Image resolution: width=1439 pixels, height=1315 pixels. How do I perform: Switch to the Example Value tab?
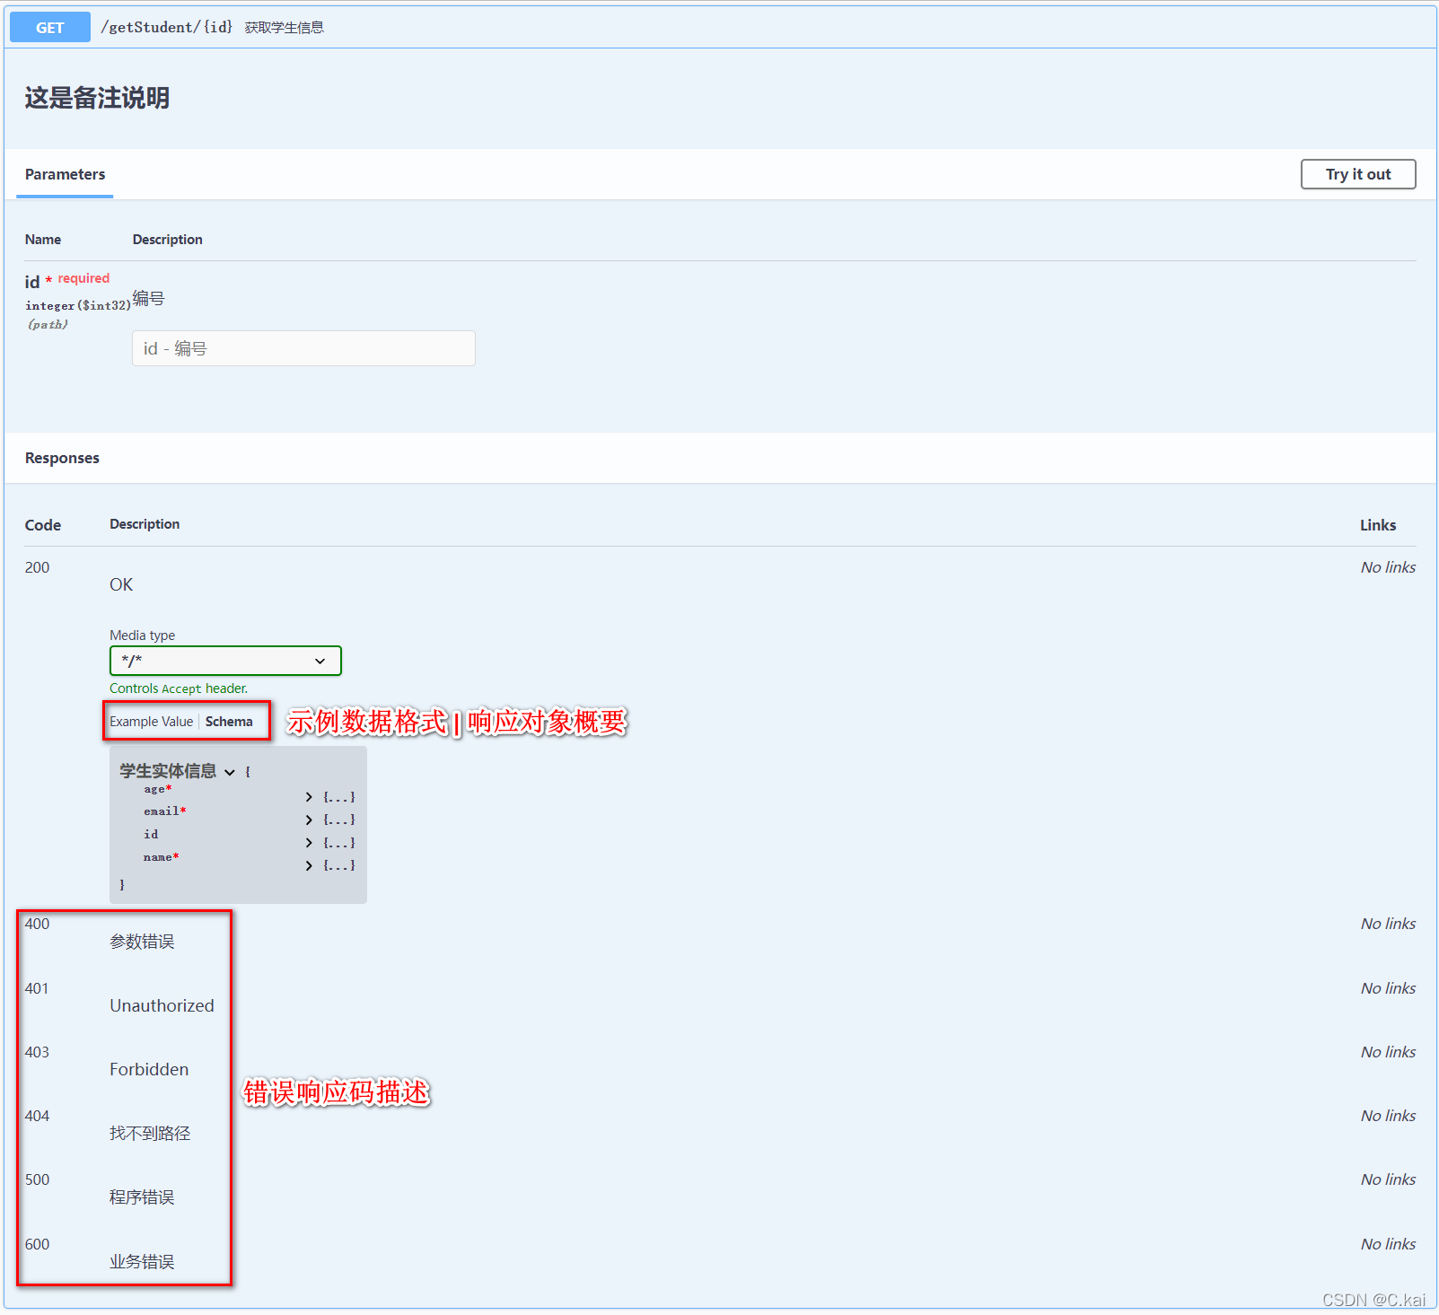(151, 722)
